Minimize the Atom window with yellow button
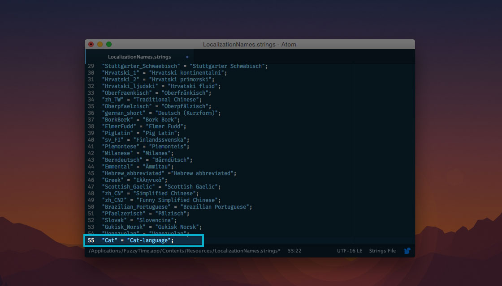Viewport: 502px width, 286px height. click(x=100, y=45)
